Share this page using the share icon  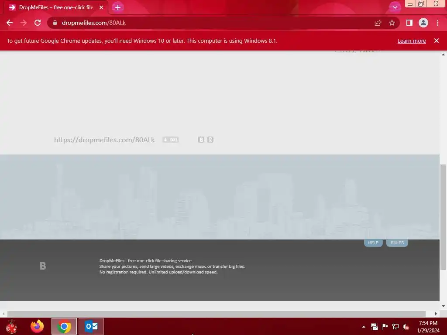coord(378,23)
